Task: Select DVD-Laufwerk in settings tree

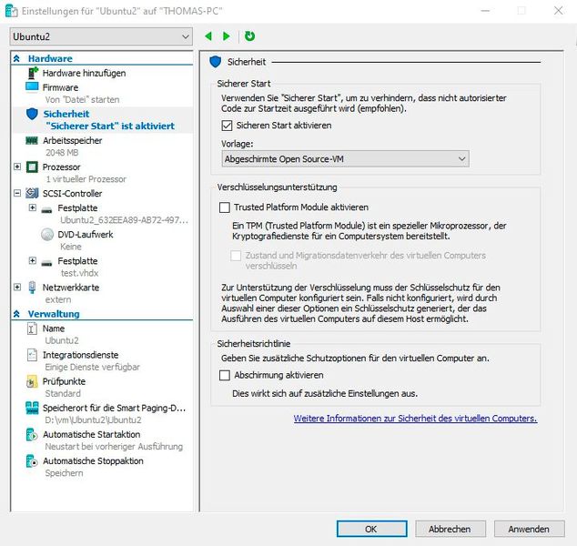Action: (x=86, y=235)
